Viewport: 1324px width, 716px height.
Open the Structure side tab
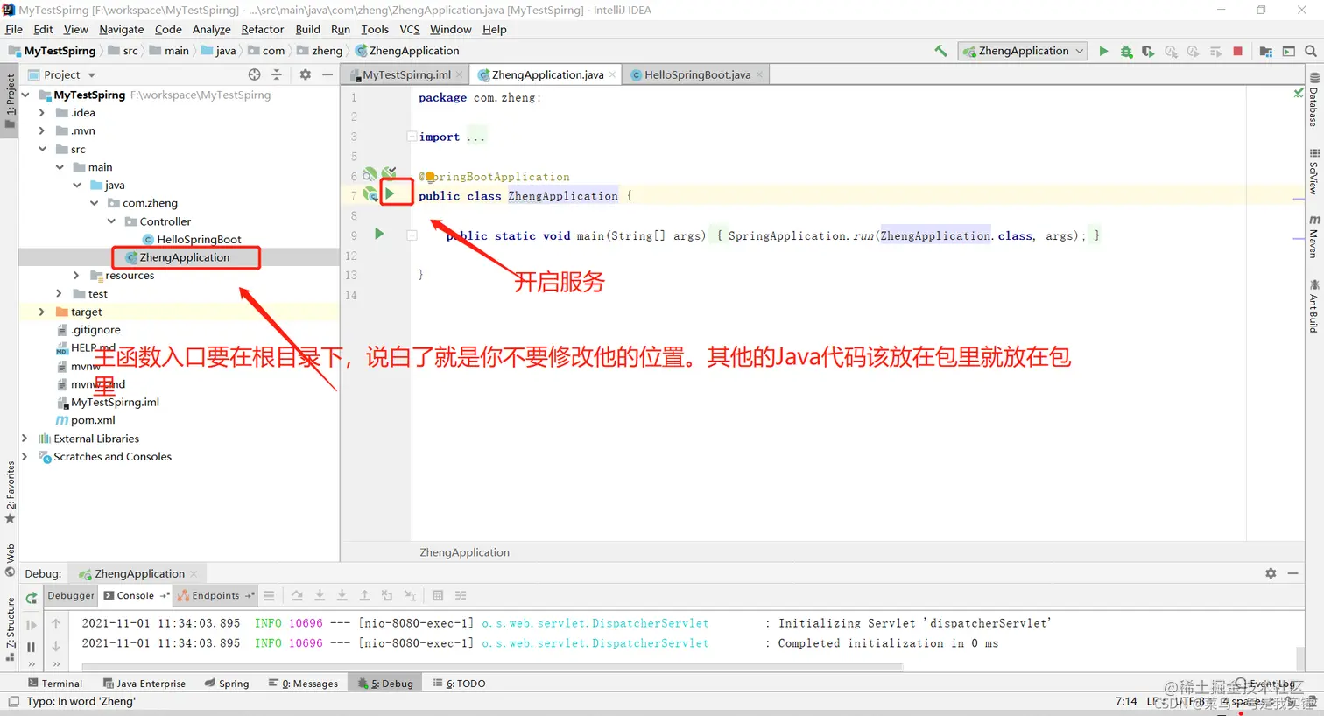(x=10, y=628)
